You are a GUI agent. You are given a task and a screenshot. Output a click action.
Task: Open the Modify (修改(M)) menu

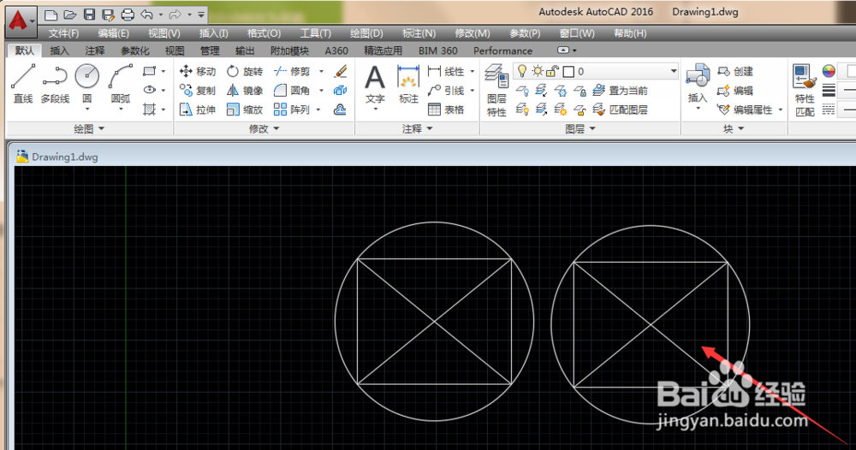tap(473, 33)
